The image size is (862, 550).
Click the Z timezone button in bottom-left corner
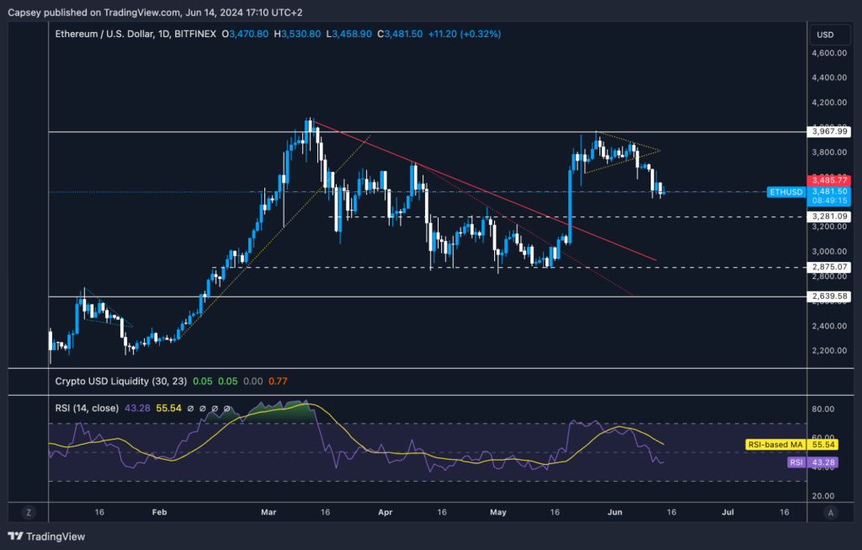[x=29, y=512]
